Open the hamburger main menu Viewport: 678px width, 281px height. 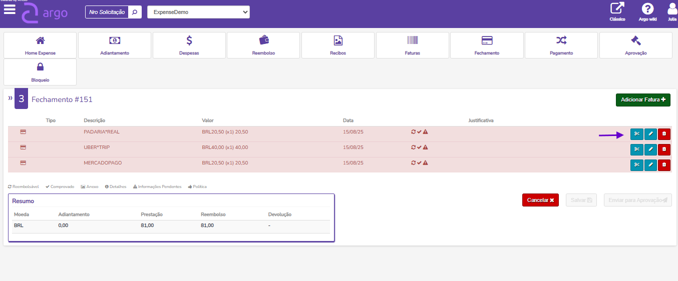pyautogui.click(x=10, y=10)
